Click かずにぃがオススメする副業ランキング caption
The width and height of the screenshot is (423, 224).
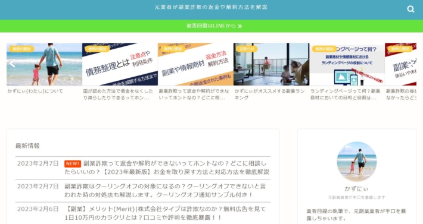(269, 94)
